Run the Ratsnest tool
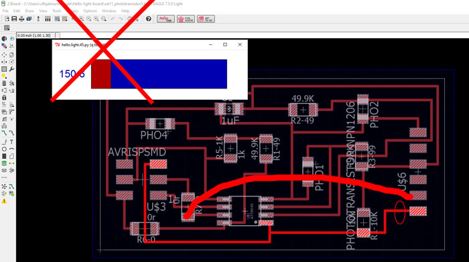 (4, 187)
